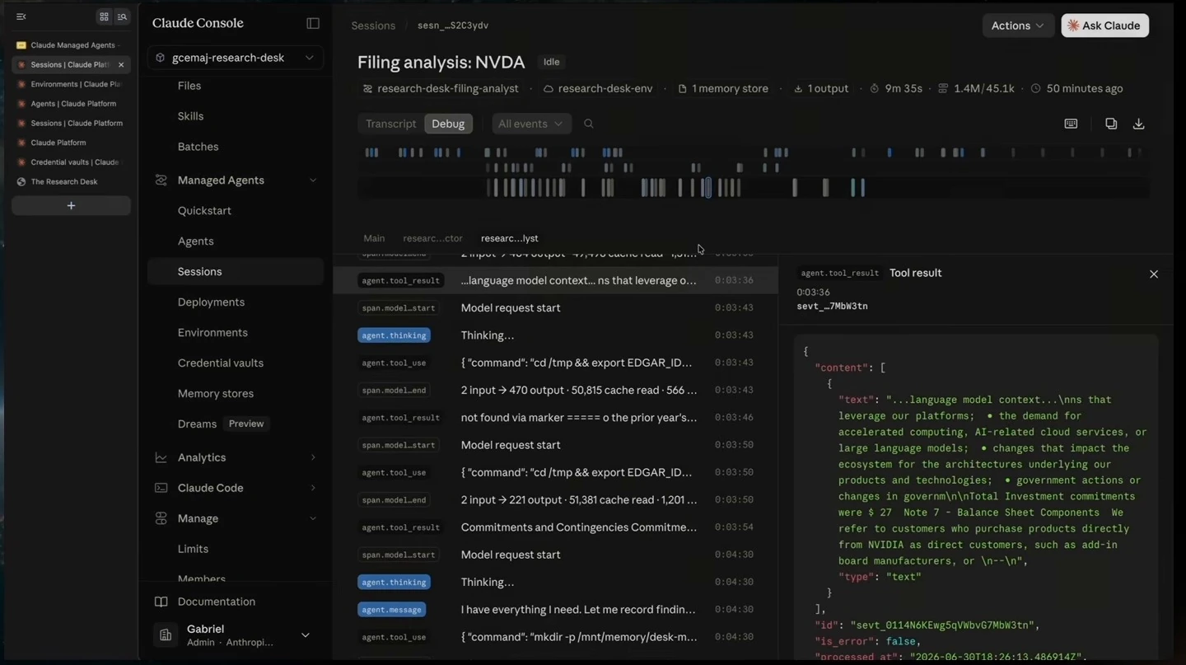Select the Main thread tab

click(374, 238)
